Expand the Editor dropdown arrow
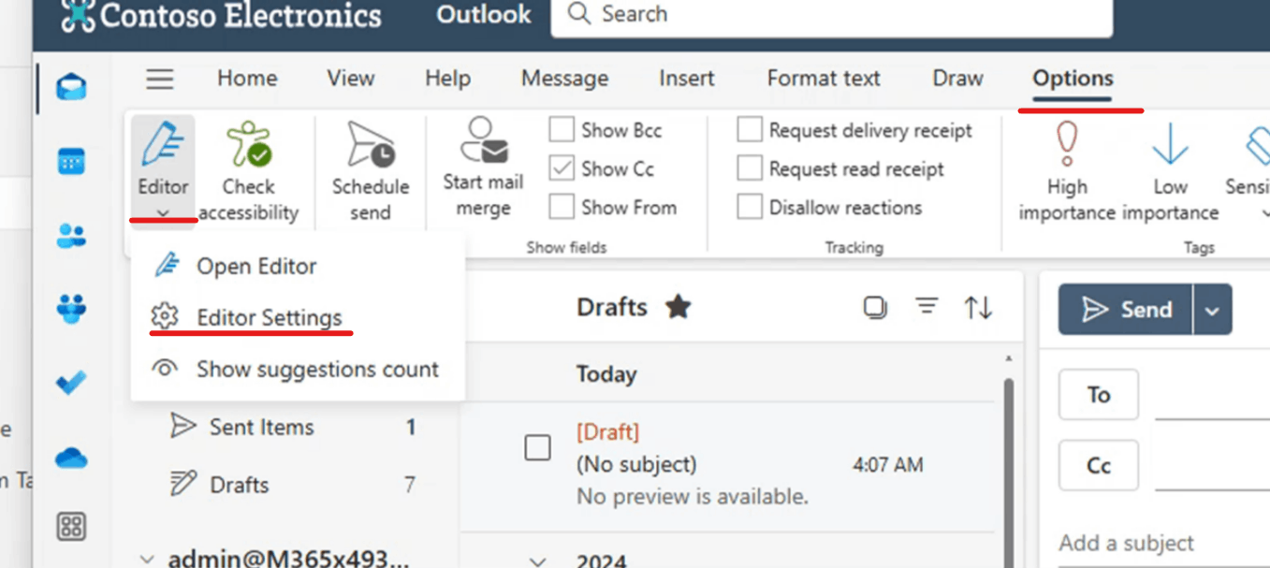The image size is (1270, 568). 163,213
